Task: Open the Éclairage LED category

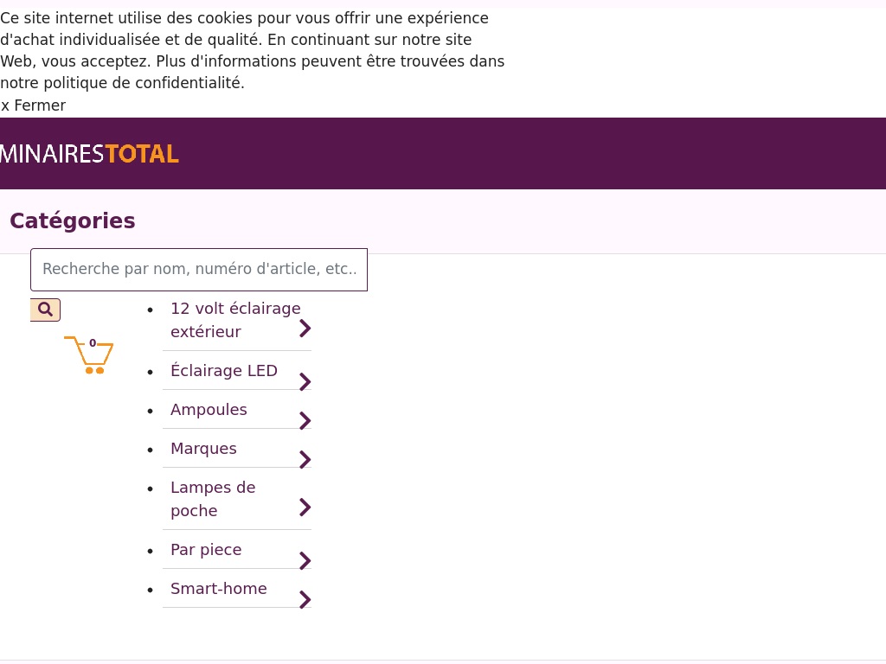Action: pyautogui.click(x=224, y=371)
